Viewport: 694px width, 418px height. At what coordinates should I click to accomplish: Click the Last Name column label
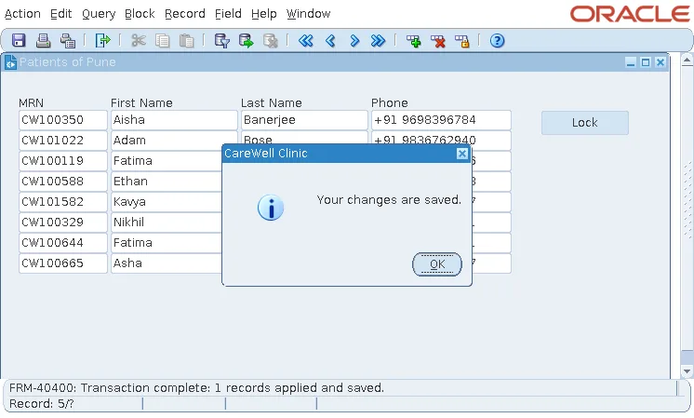click(272, 103)
